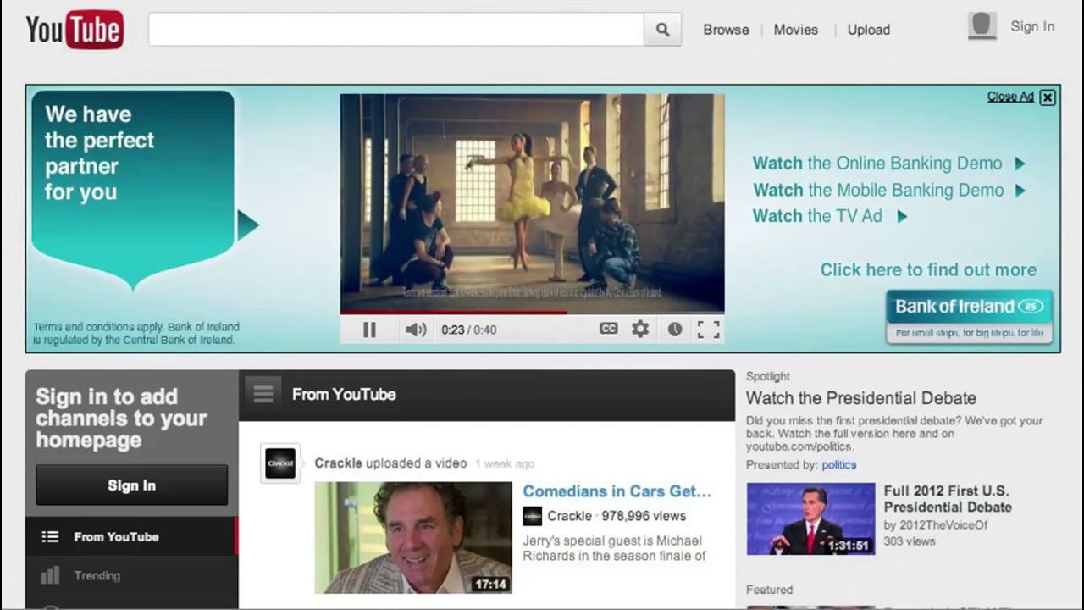The width and height of the screenshot is (1084, 610).
Task: Click Sign In in top bar
Action: point(1032,26)
